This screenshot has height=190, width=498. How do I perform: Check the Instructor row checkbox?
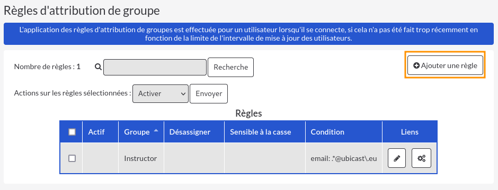72,158
